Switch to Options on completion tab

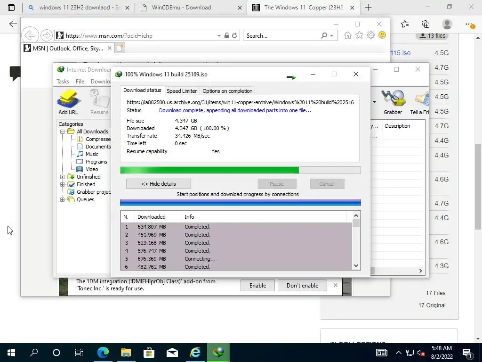227,91
